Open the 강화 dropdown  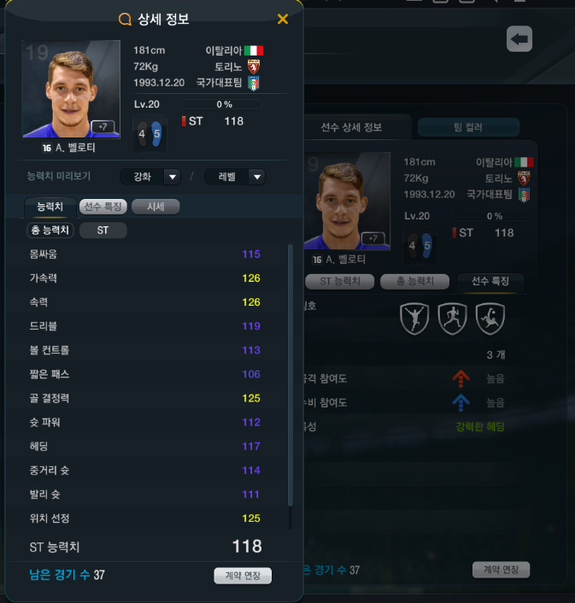[150, 177]
